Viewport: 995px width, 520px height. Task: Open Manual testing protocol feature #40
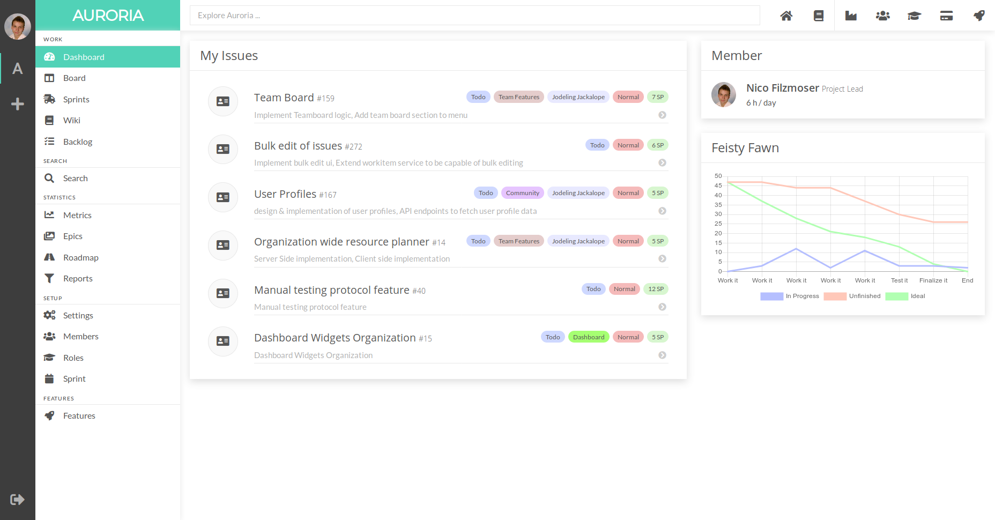339,290
